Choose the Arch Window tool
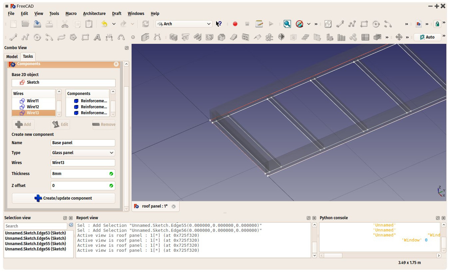This screenshot has width=449, height=272. click(x=245, y=37)
